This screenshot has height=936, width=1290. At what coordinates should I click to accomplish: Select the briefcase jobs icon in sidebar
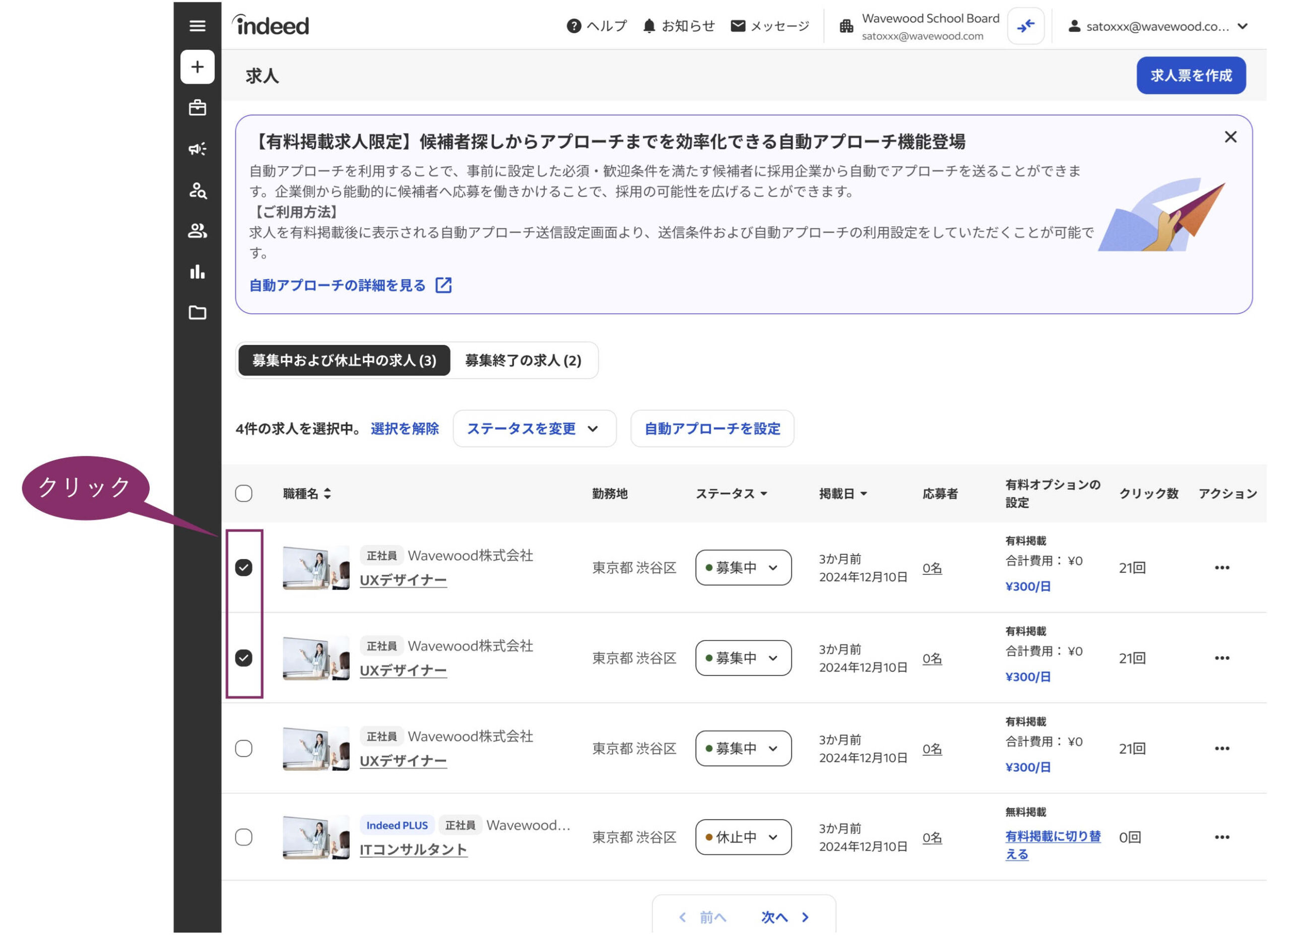tap(197, 108)
